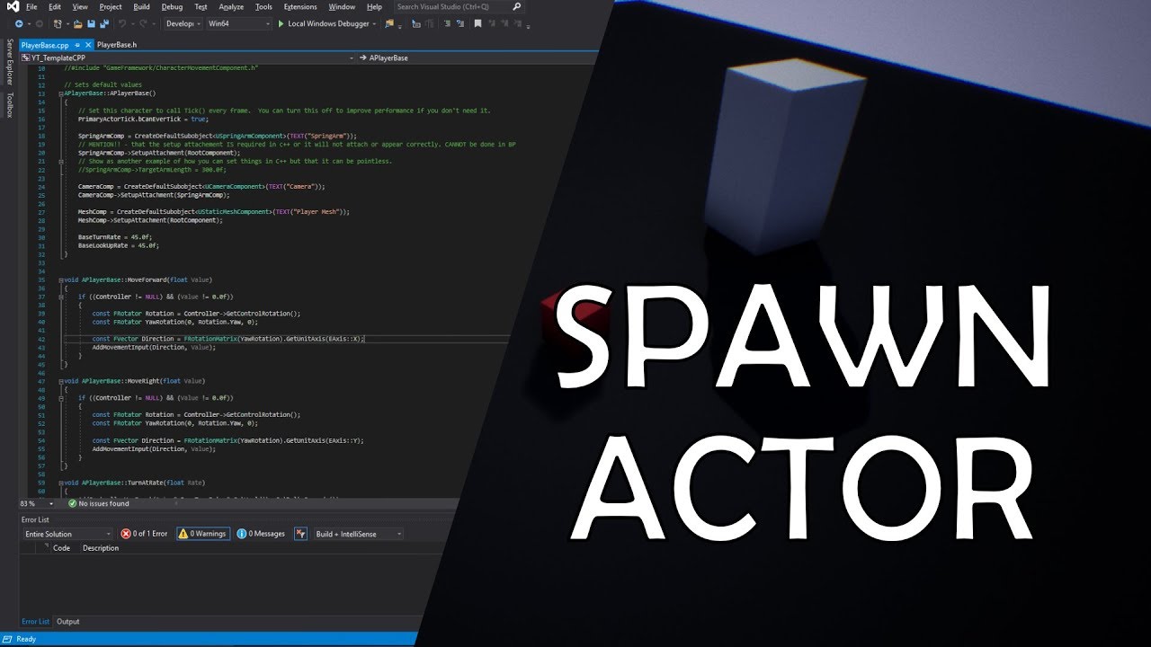The width and height of the screenshot is (1151, 647).
Task: Click the 'BaseLookUpRate = 45.0f;' code line
Action: 118,245
